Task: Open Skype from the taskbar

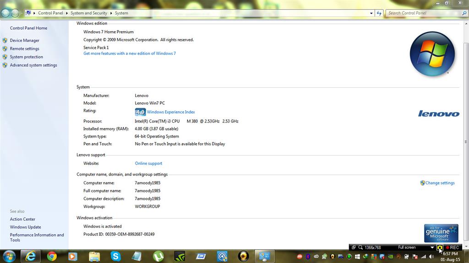Action: [x=115, y=257]
